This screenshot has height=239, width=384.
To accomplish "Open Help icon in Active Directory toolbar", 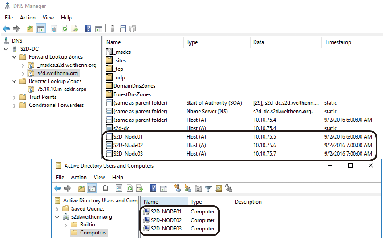I will 153,188.
